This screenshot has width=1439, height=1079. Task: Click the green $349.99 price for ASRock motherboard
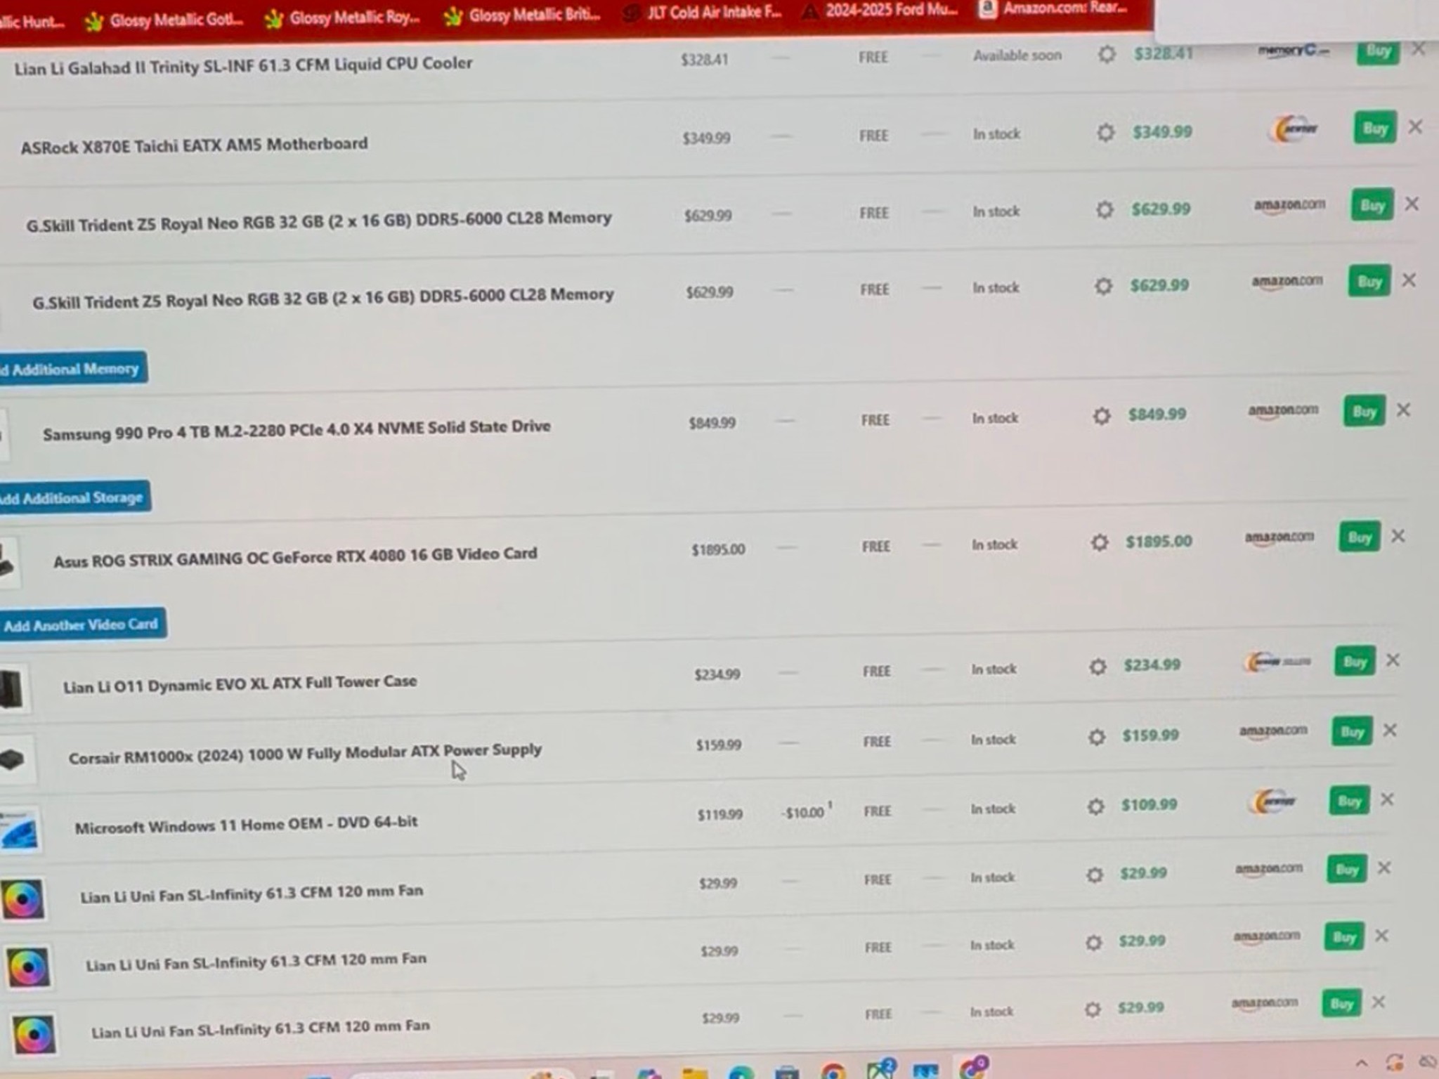click(1162, 131)
